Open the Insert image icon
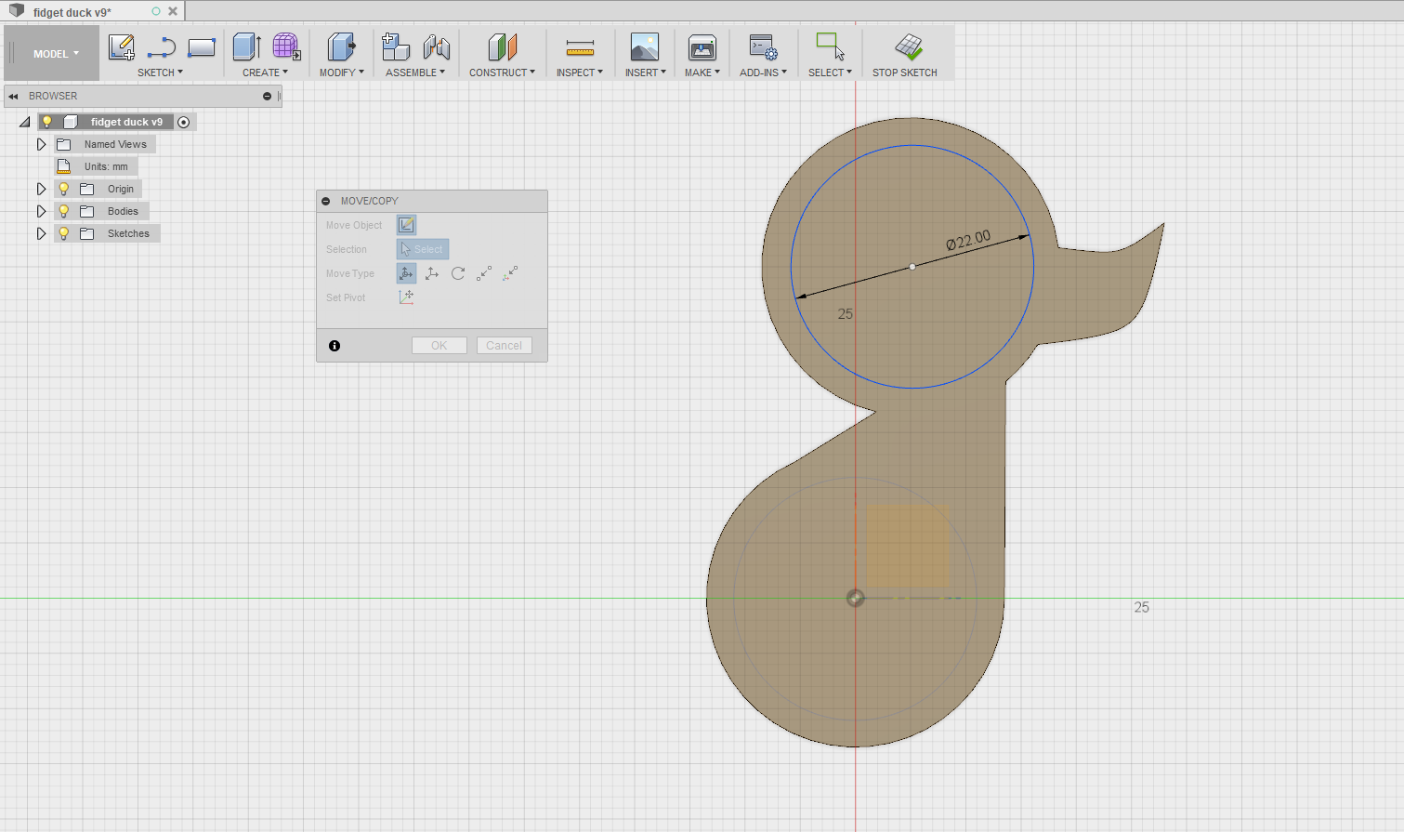This screenshot has height=832, width=1404. coord(644,46)
